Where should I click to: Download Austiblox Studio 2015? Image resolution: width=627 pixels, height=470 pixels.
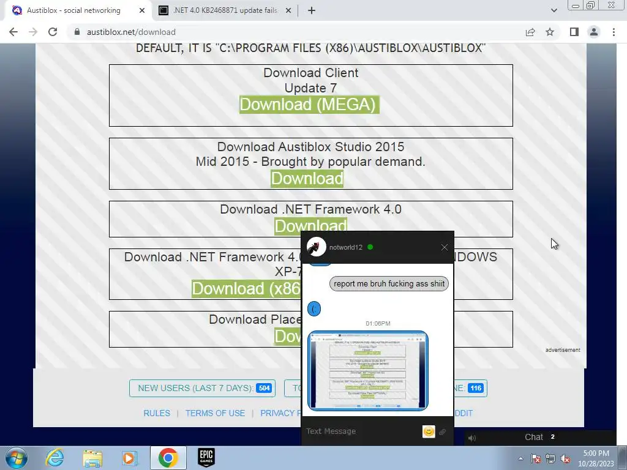coord(307,179)
